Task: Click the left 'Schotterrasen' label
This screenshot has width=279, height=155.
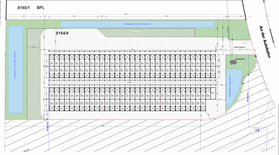Action: pyautogui.click(x=34, y=42)
